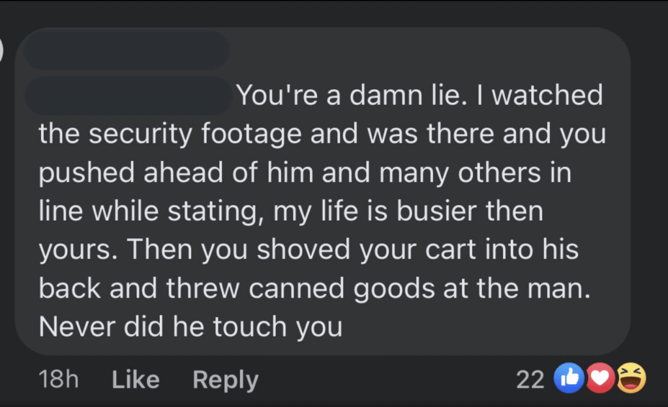Viewport: 668px width, 407px height.
Task: Reply to this comment
Action: pos(226,380)
